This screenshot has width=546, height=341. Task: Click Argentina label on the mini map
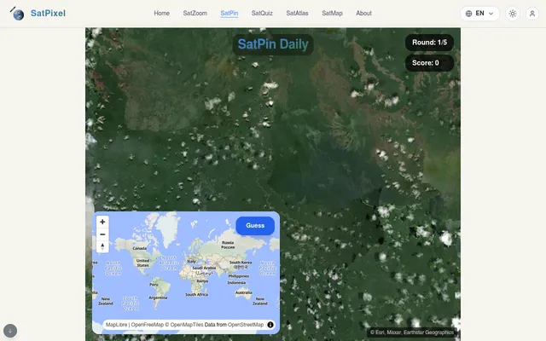158,298
